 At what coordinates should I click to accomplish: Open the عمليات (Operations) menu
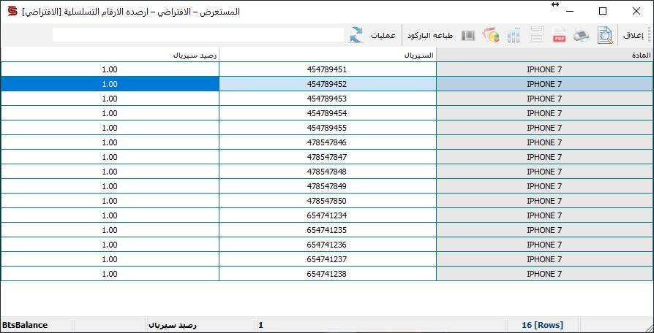click(x=383, y=36)
